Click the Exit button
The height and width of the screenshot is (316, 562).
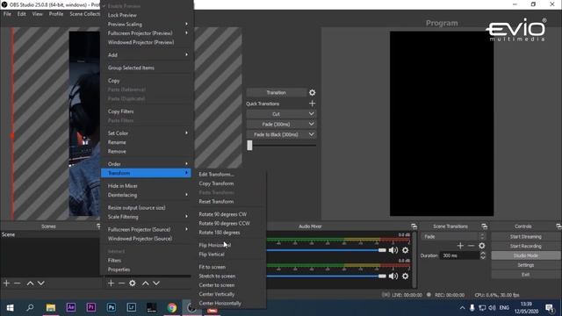525,275
